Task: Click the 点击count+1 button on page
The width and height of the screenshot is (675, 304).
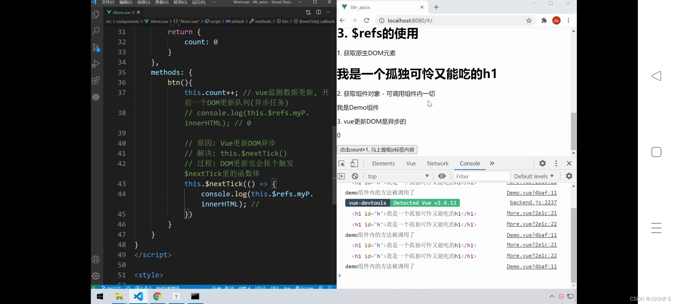Action: 377,150
